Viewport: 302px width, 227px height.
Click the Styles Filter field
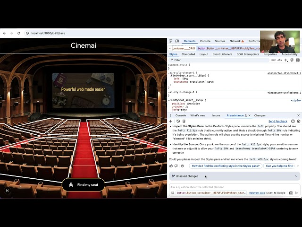[x=219, y=60]
